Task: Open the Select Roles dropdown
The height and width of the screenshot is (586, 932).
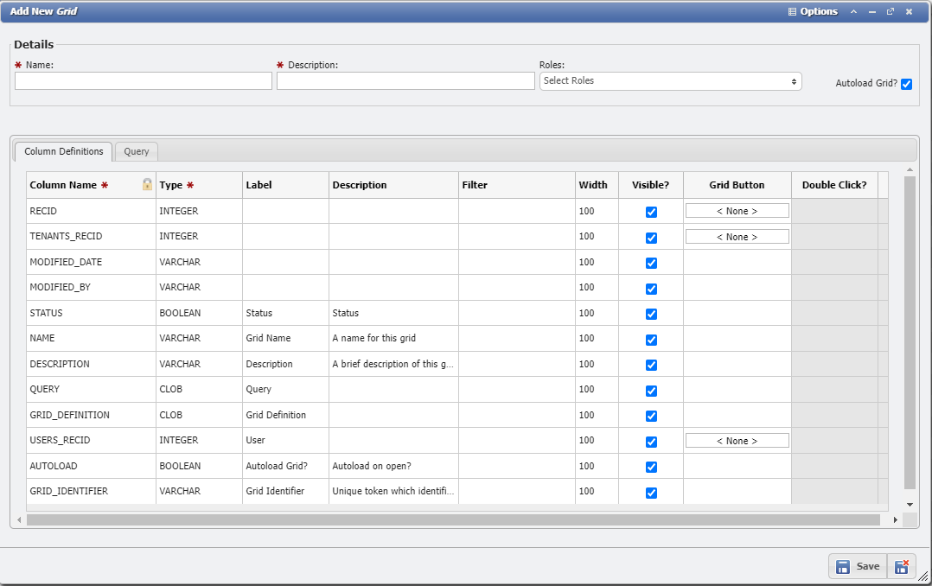Action: coord(670,81)
